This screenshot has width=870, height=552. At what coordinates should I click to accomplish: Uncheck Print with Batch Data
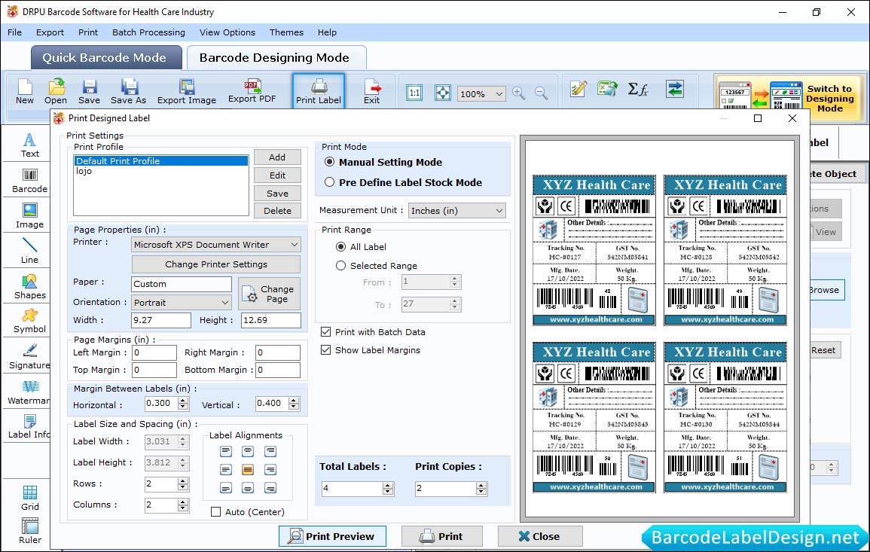coord(325,332)
